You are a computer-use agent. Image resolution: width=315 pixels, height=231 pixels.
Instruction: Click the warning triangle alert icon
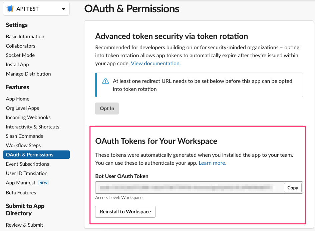coord(105,81)
